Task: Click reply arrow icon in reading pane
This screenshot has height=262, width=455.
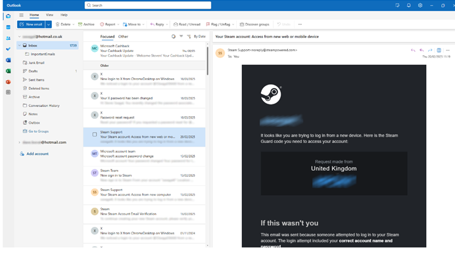Action: 413,50
